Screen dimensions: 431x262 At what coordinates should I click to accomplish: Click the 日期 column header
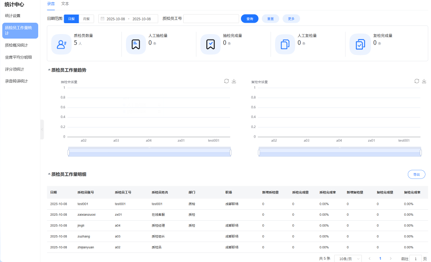[x=54, y=192]
